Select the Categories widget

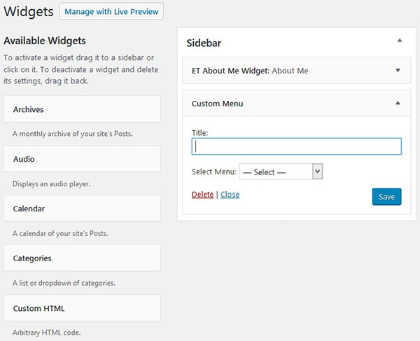[x=82, y=258]
